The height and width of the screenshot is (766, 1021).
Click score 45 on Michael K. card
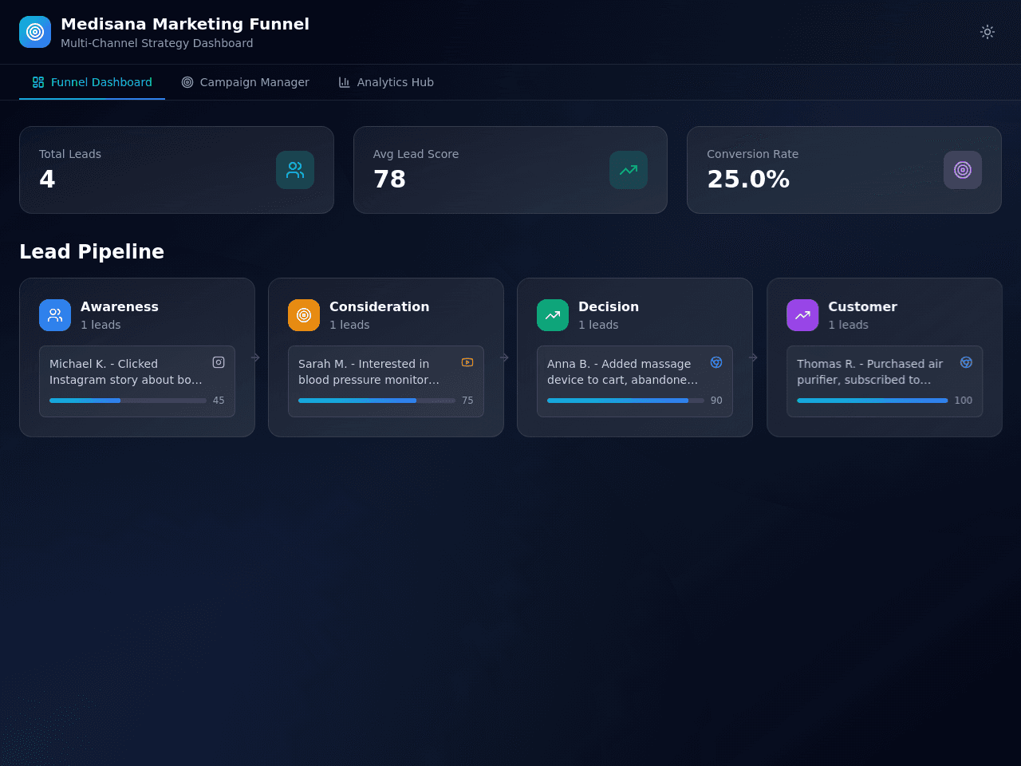(x=219, y=401)
